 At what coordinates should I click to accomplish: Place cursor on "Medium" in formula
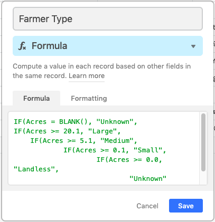coord(117,141)
